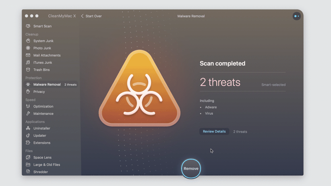The height and width of the screenshot is (186, 331).
Task: Click the '2 threats' badge in sidebar
Action: [x=70, y=85]
